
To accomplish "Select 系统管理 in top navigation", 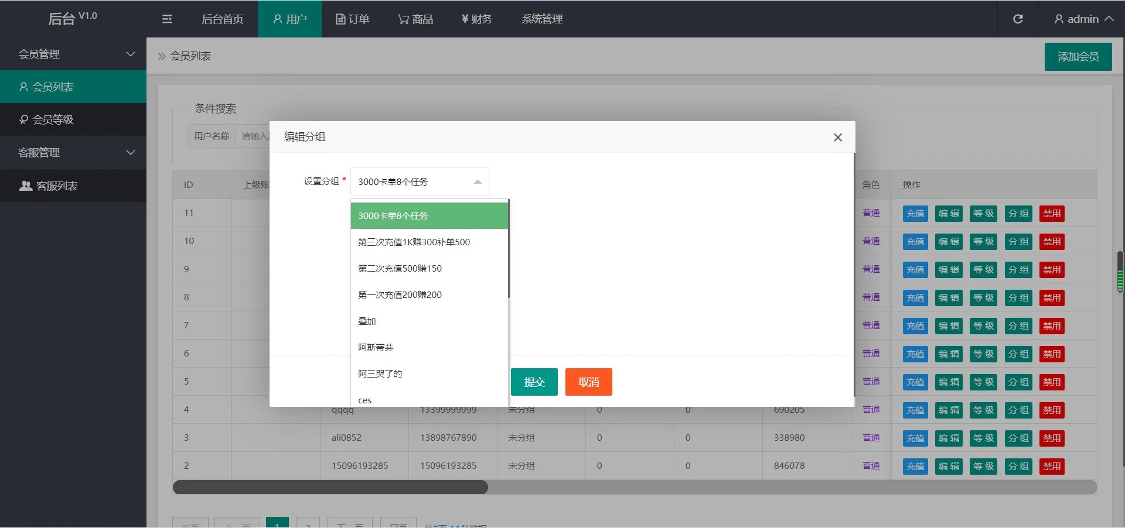I will click(x=541, y=19).
